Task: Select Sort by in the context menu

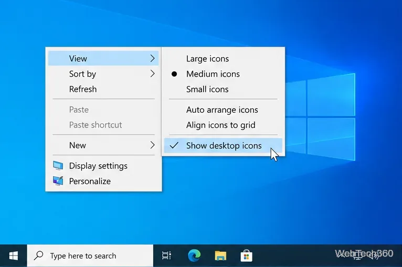Action: (x=103, y=74)
